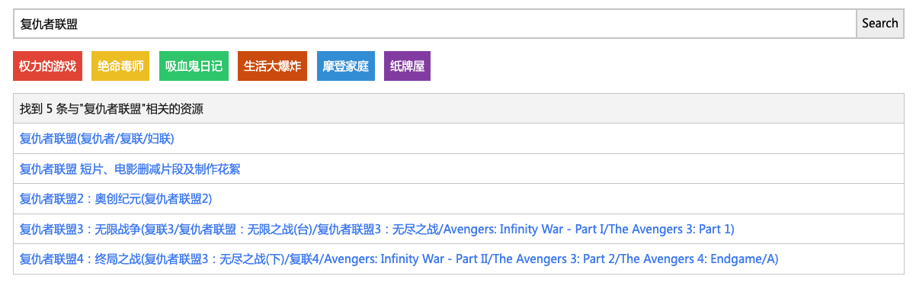Open the 复仇者联盟3：无限战争 result link
The image size is (916, 286).
377,230
